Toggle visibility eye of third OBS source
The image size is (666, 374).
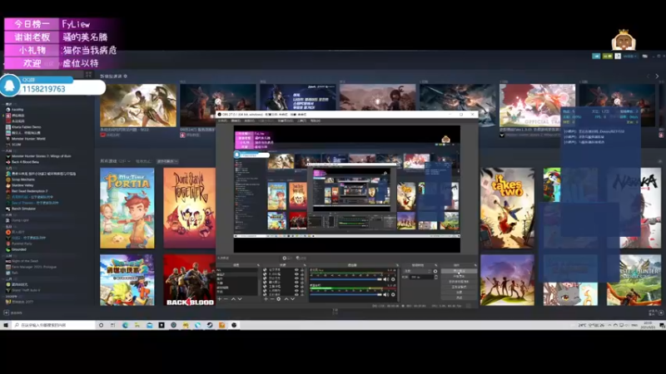[x=297, y=278]
